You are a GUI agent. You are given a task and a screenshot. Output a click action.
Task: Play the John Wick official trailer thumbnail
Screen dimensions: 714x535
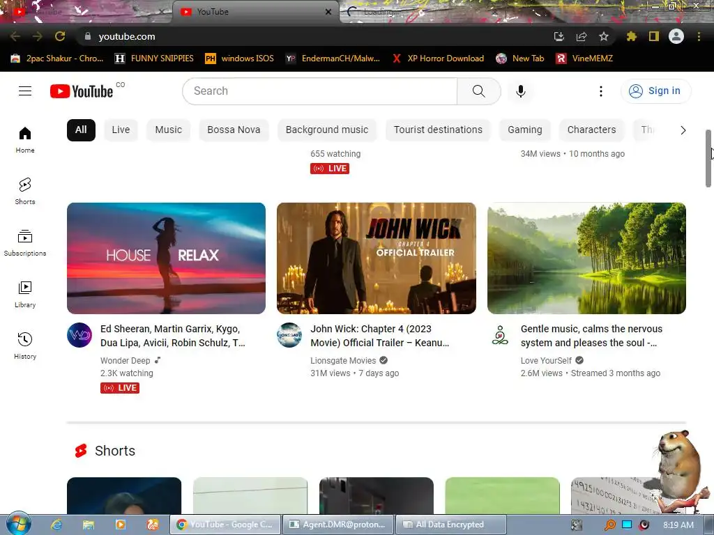click(x=377, y=258)
